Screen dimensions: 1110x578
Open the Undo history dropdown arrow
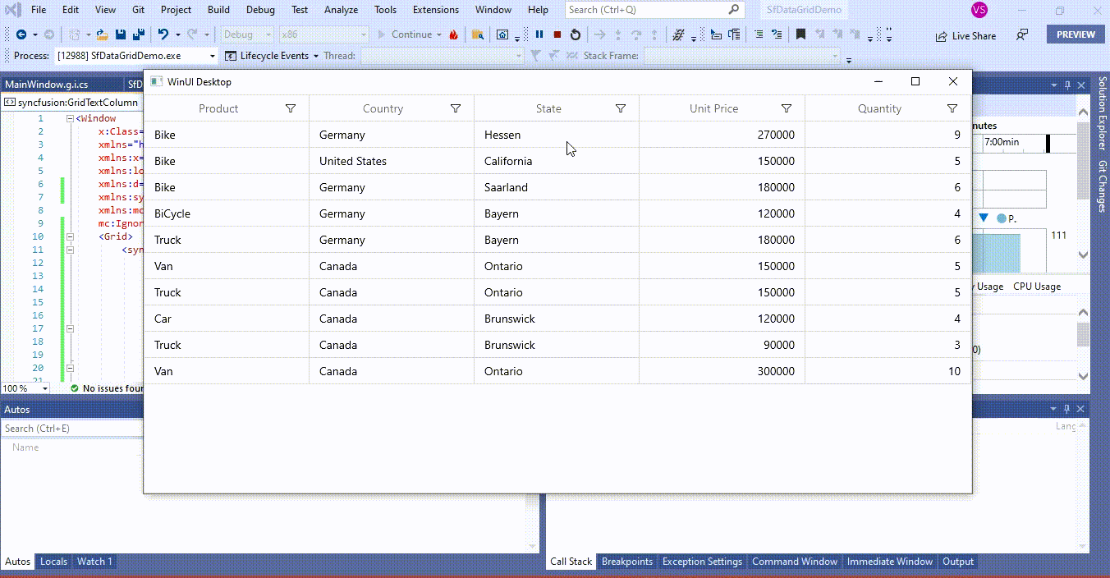178,34
